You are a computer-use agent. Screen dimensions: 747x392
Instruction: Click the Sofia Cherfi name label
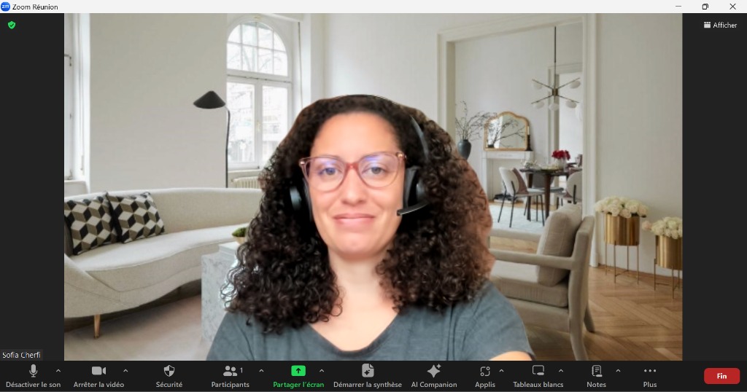(22, 355)
